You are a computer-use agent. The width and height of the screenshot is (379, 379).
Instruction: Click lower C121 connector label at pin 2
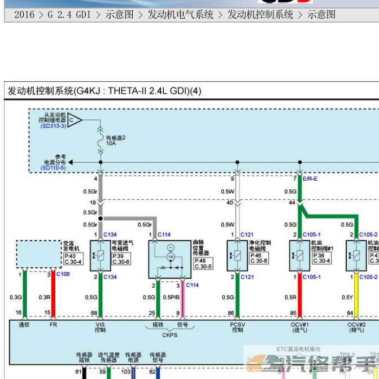[x=247, y=277]
